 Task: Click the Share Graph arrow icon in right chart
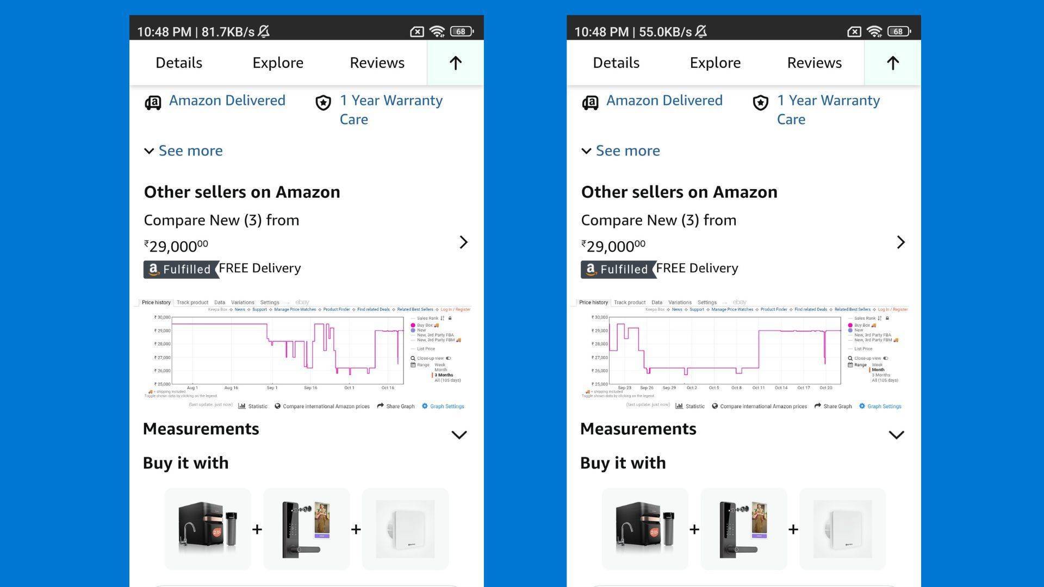pyautogui.click(x=817, y=406)
